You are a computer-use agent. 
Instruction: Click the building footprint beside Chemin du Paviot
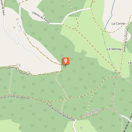[44, 15]
